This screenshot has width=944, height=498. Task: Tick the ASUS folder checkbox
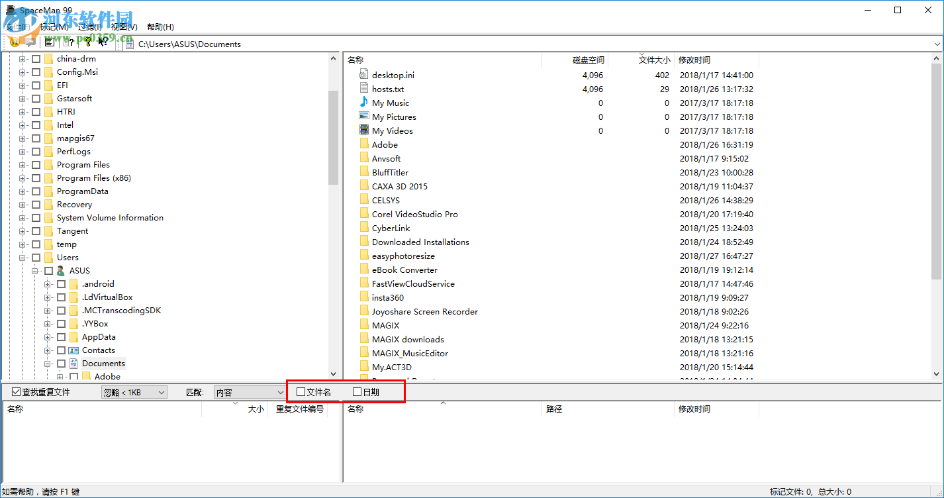click(48, 270)
